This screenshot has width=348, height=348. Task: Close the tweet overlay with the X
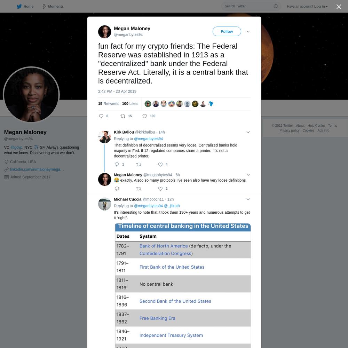click(339, 7)
